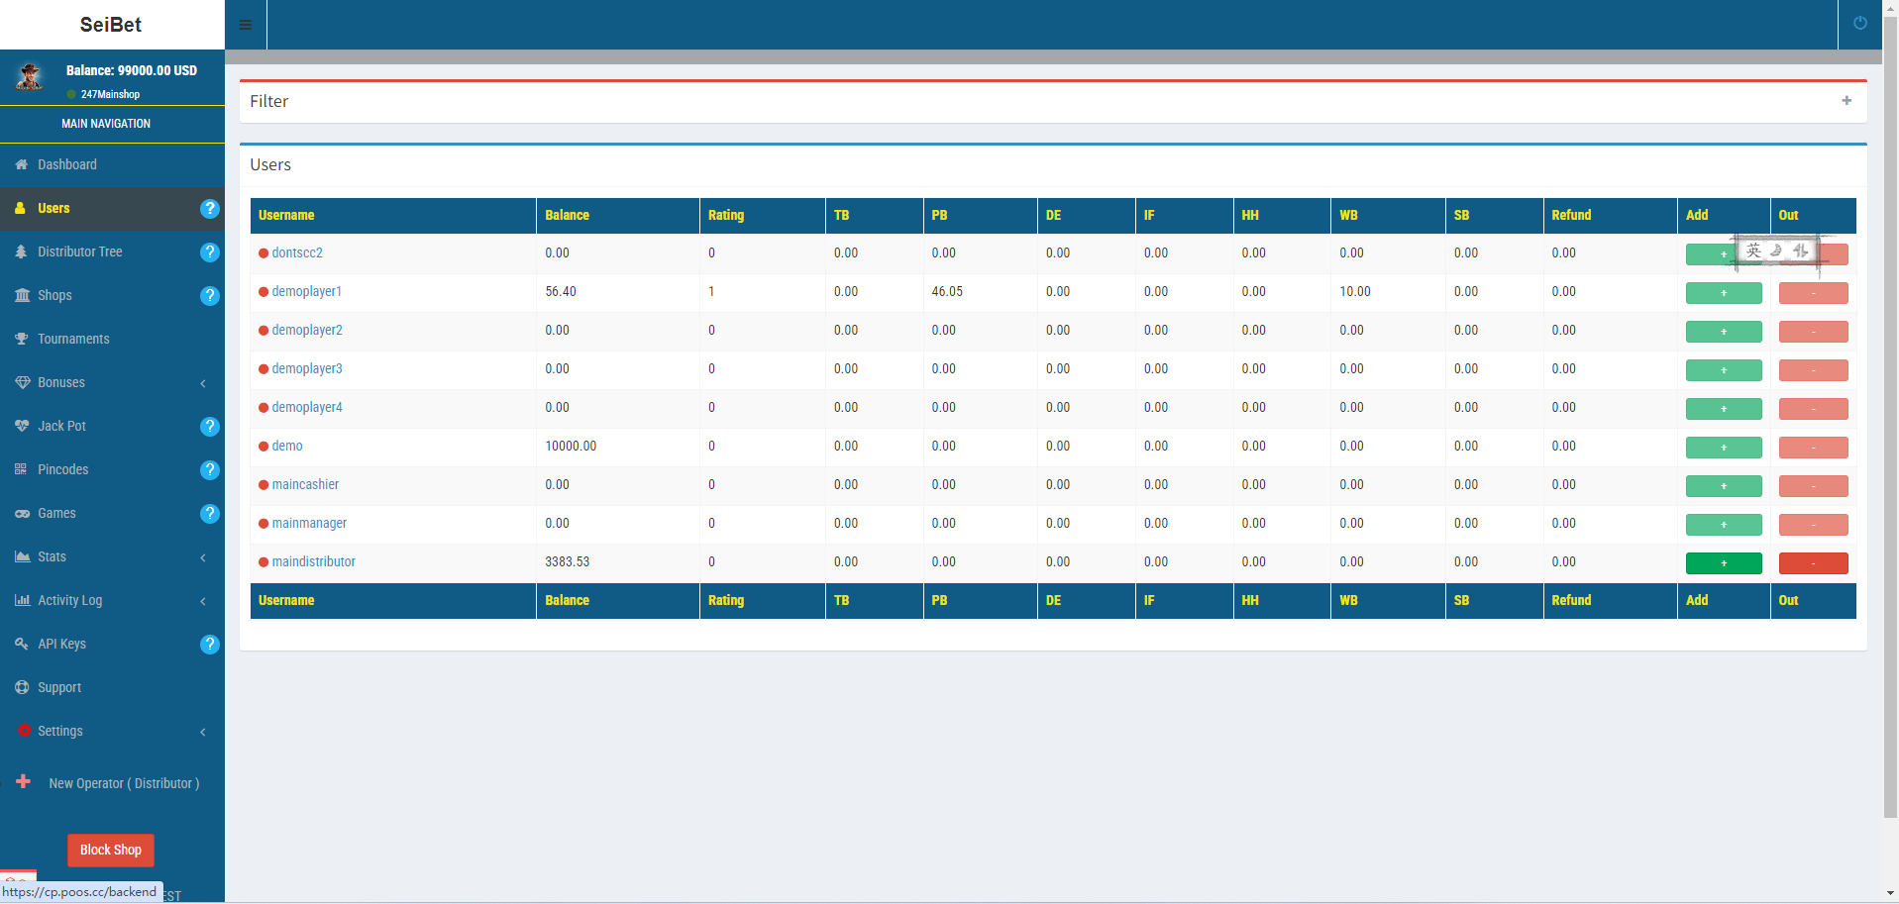
Task: Add balance to demoplayer3
Action: [x=1724, y=370]
